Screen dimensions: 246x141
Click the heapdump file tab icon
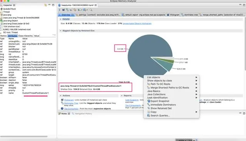click(59, 5)
